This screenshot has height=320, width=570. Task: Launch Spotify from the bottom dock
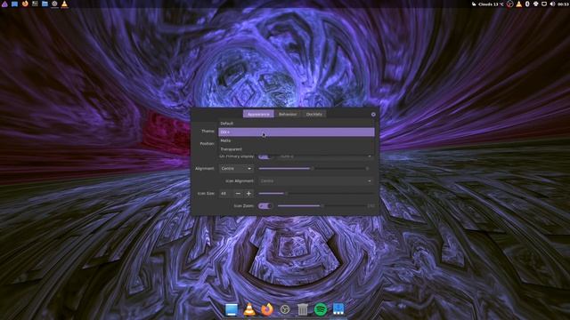pos(321,309)
